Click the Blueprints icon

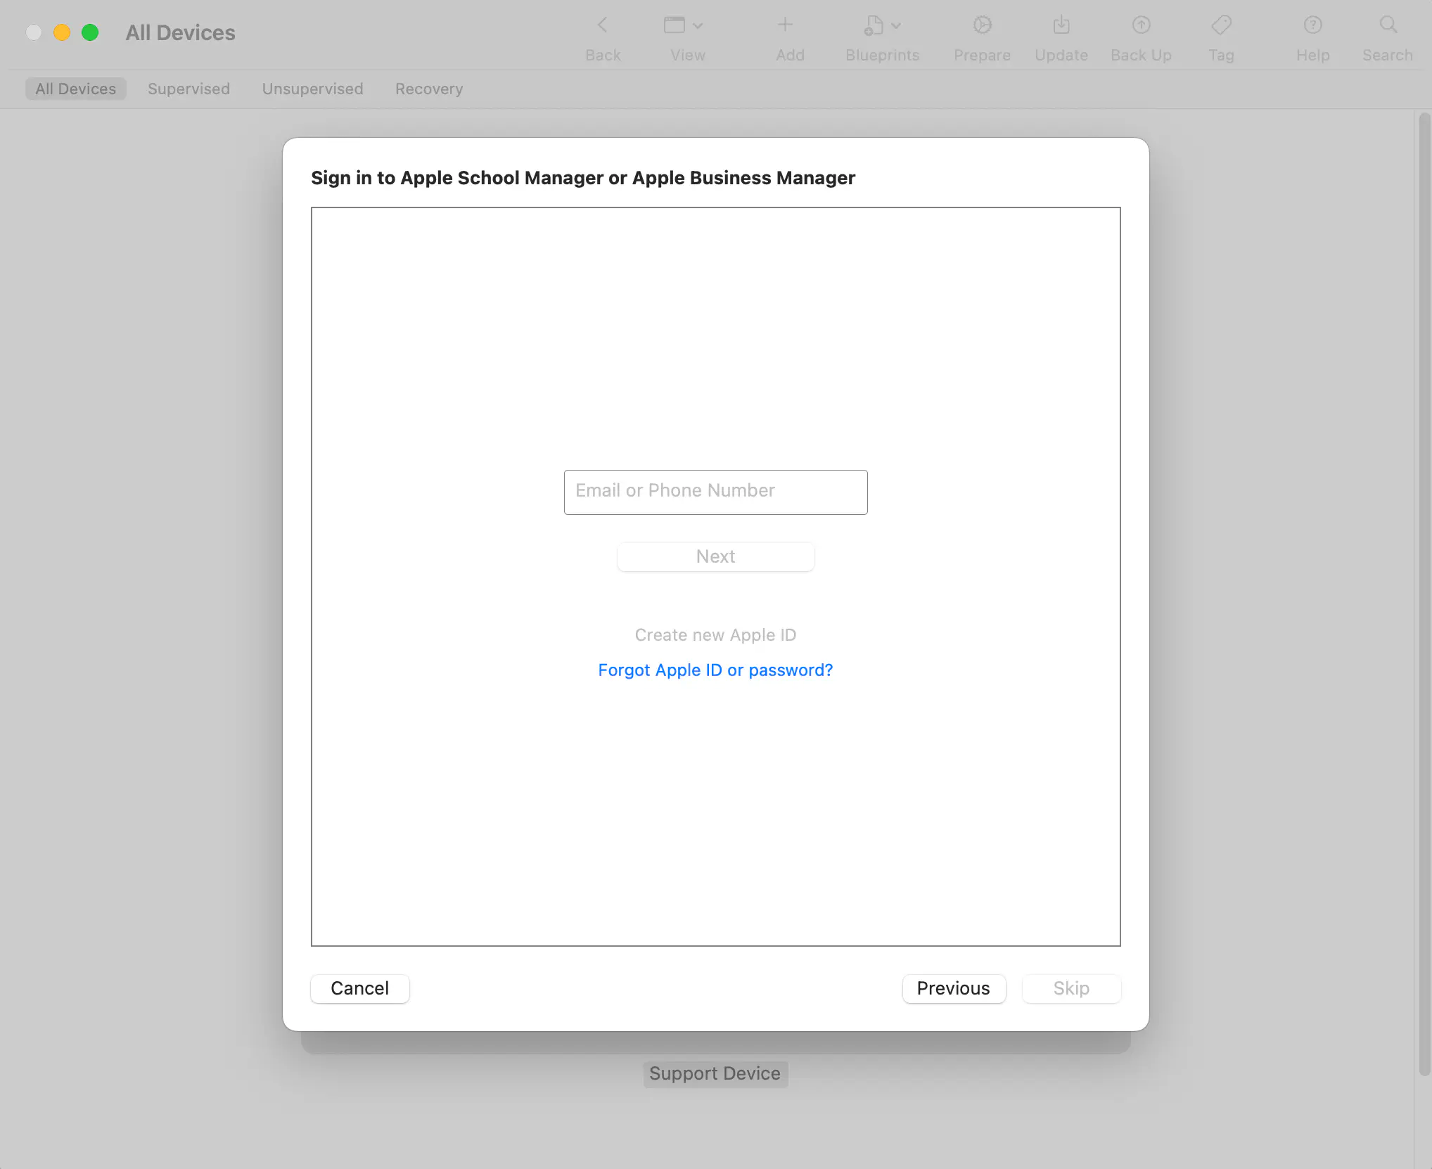[x=874, y=25]
